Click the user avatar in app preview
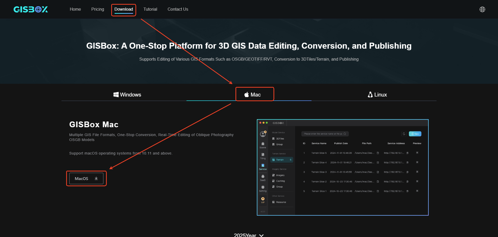The height and width of the screenshot is (237, 498). tap(263, 134)
